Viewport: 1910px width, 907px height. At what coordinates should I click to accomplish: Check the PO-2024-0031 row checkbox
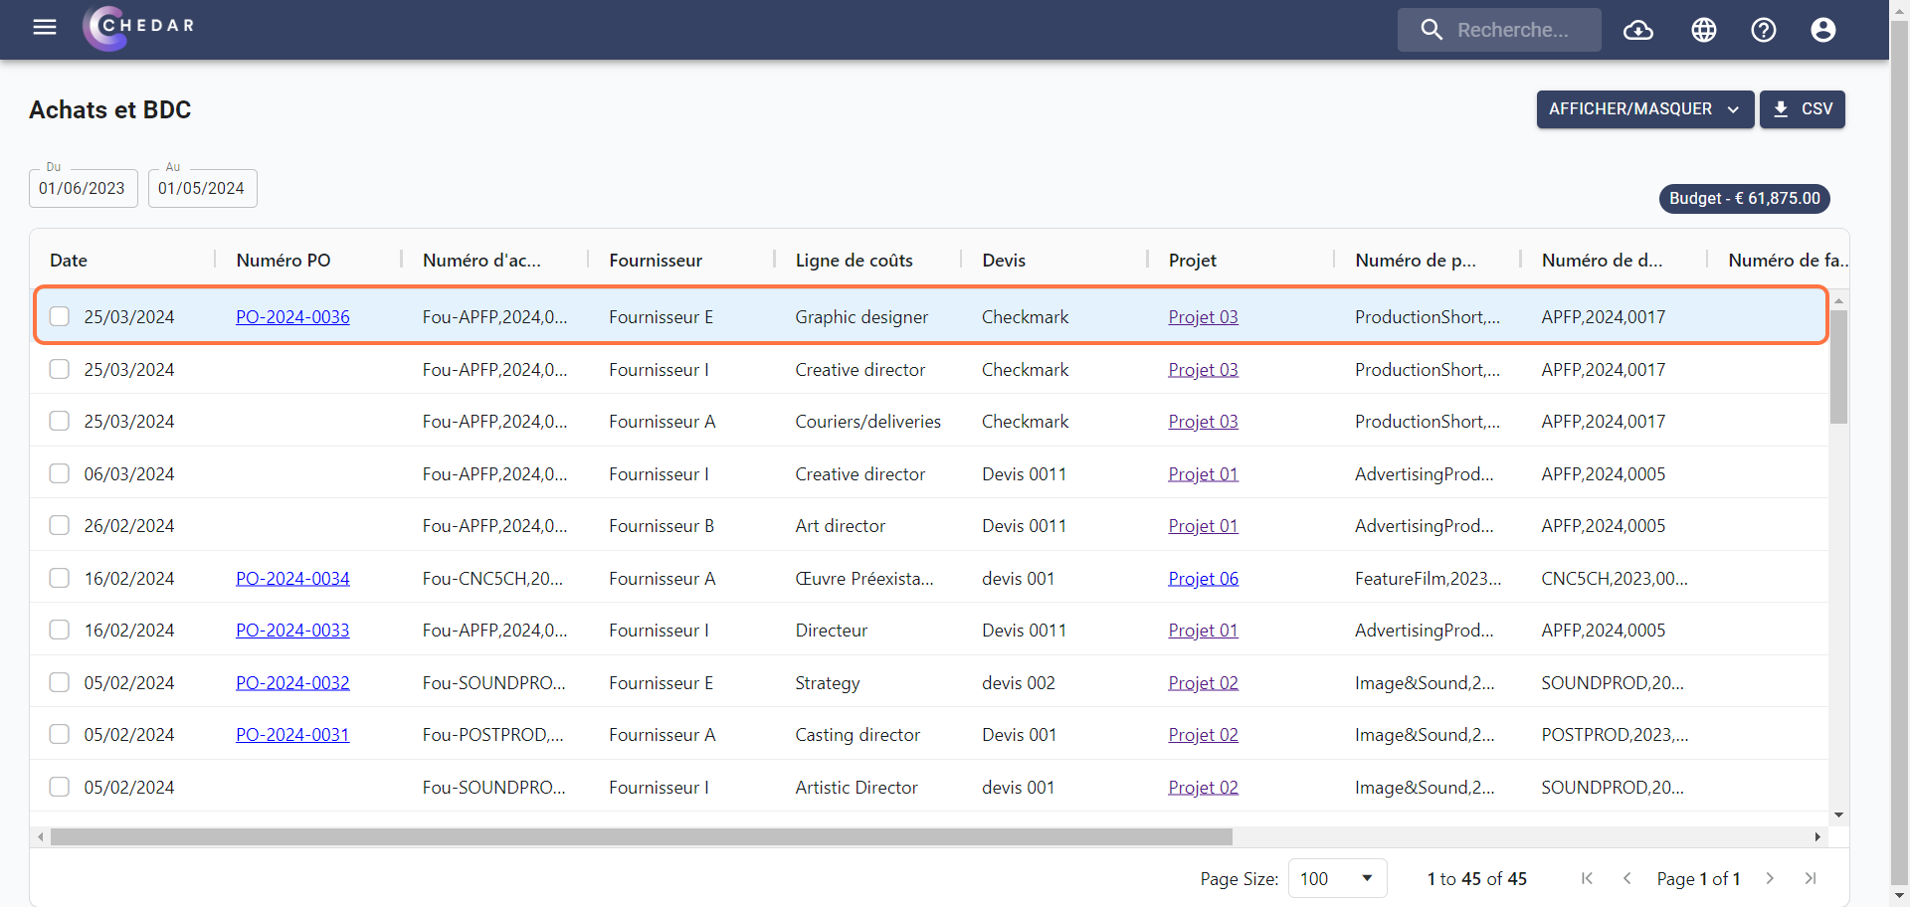tap(60, 734)
